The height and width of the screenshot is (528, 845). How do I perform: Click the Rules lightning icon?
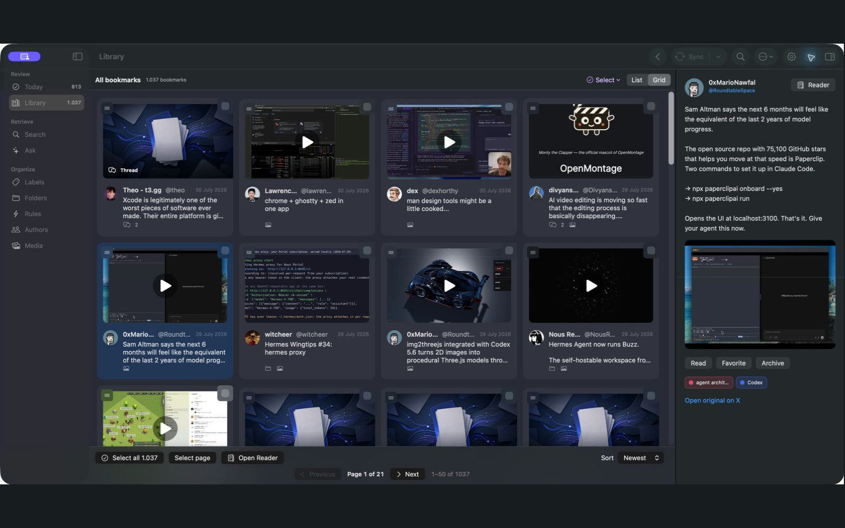[x=16, y=214]
